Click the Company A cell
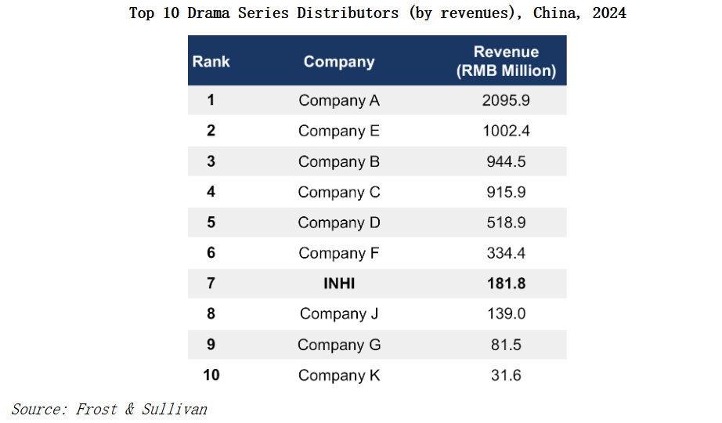Viewport: 722px width, 423px height. 339,100
